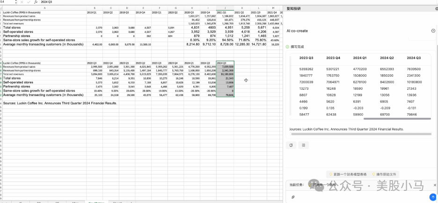Cancel the formula bar entry with X

pyautogui.click(x=22, y=2)
